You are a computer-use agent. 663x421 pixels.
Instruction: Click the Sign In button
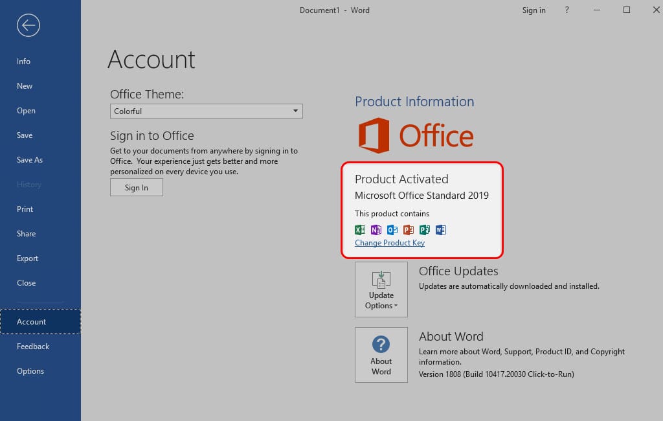[136, 187]
